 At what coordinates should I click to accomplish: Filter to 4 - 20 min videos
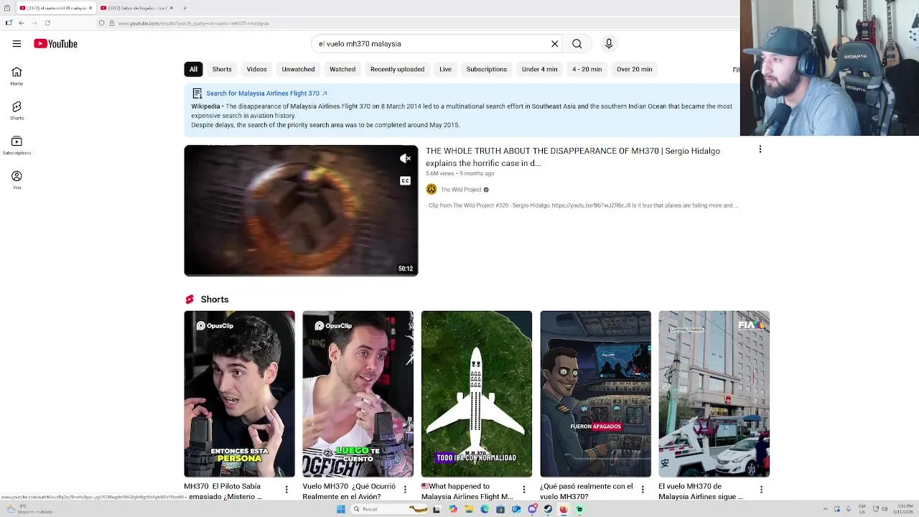point(587,69)
